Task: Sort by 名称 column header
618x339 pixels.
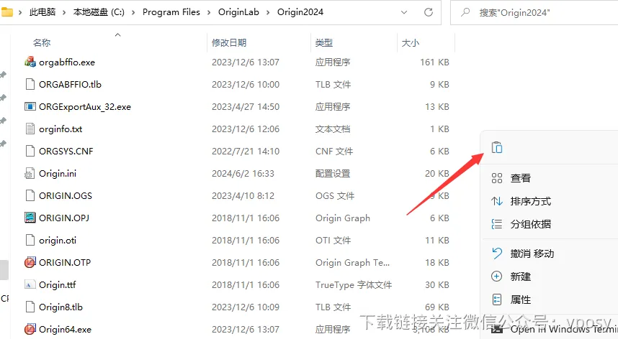Action: pyautogui.click(x=42, y=42)
